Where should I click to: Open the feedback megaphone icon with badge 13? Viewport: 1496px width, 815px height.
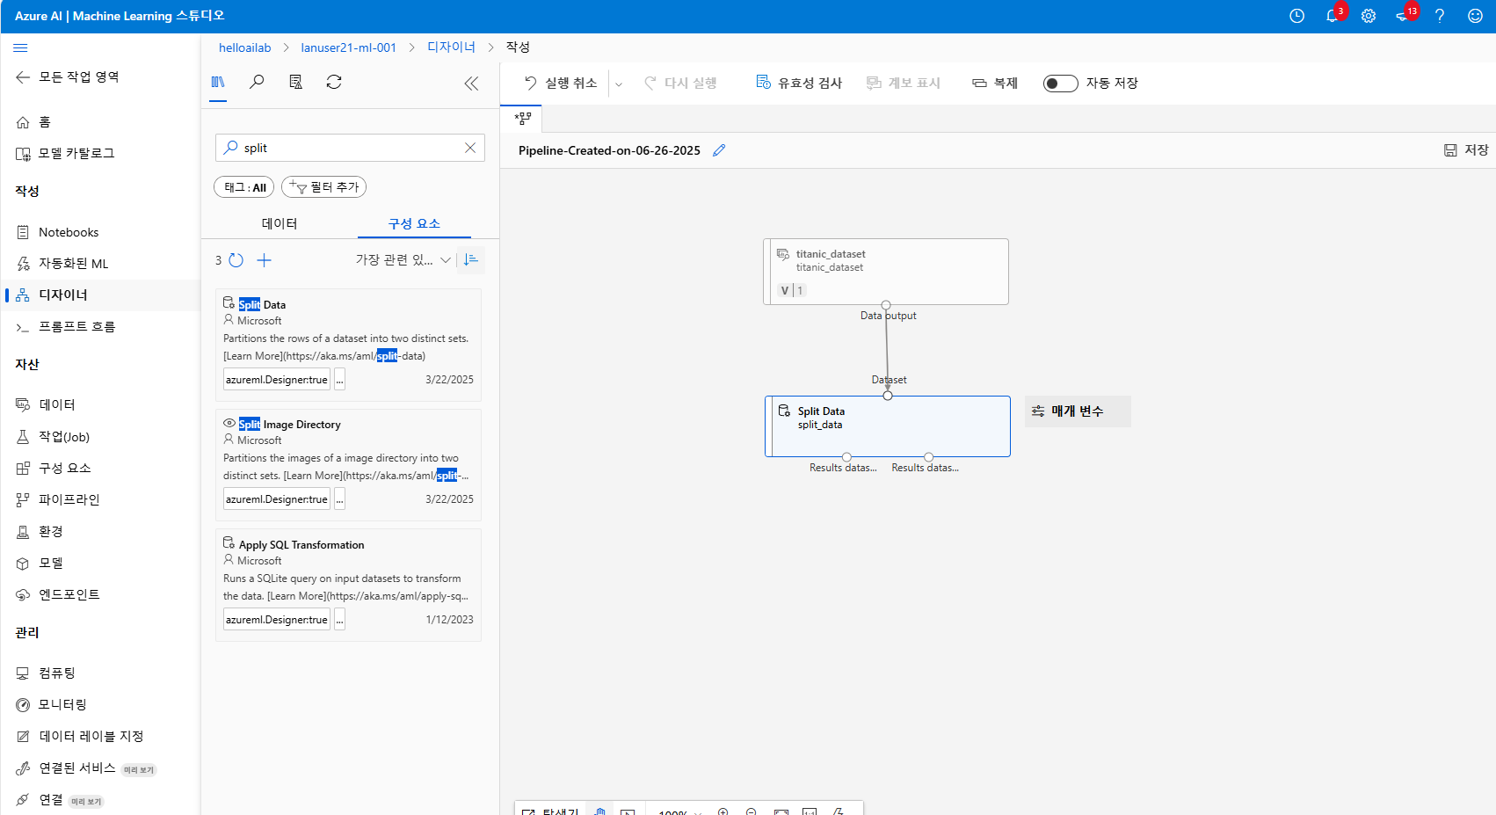(1404, 16)
